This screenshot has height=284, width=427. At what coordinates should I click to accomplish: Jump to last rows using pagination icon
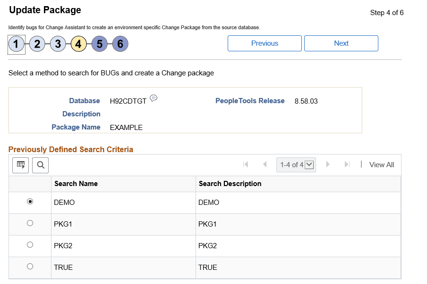347,164
